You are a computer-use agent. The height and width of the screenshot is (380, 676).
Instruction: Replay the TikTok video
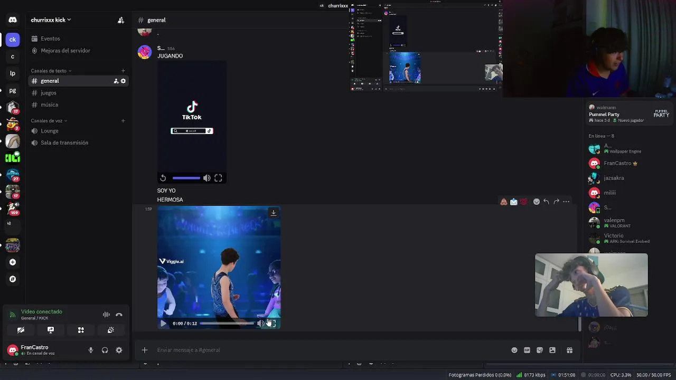(x=163, y=178)
